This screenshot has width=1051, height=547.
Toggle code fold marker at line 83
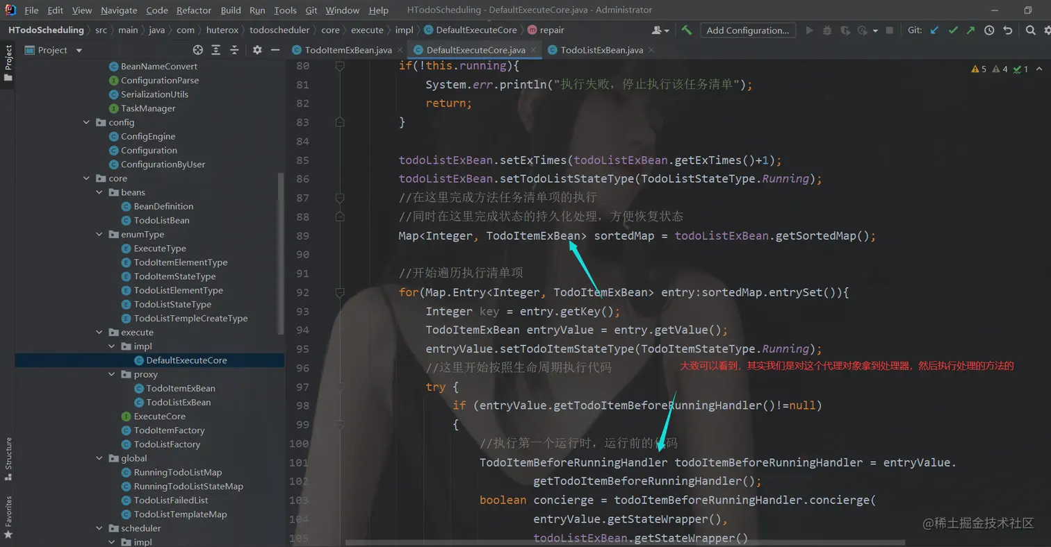pyautogui.click(x=340, y=122)
